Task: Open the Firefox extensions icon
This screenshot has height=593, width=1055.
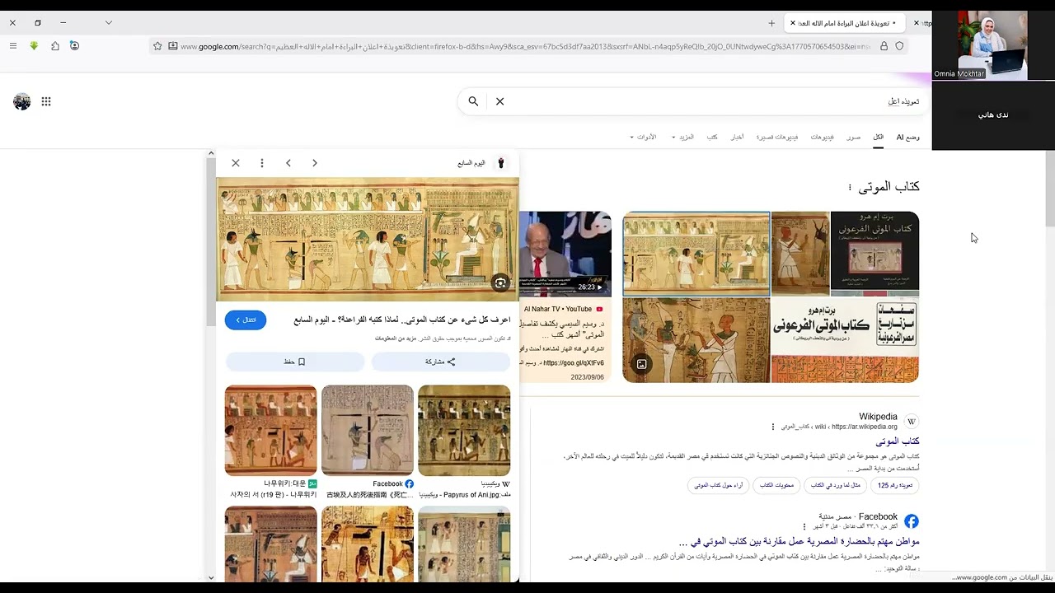Action: [x=55, y=46]
